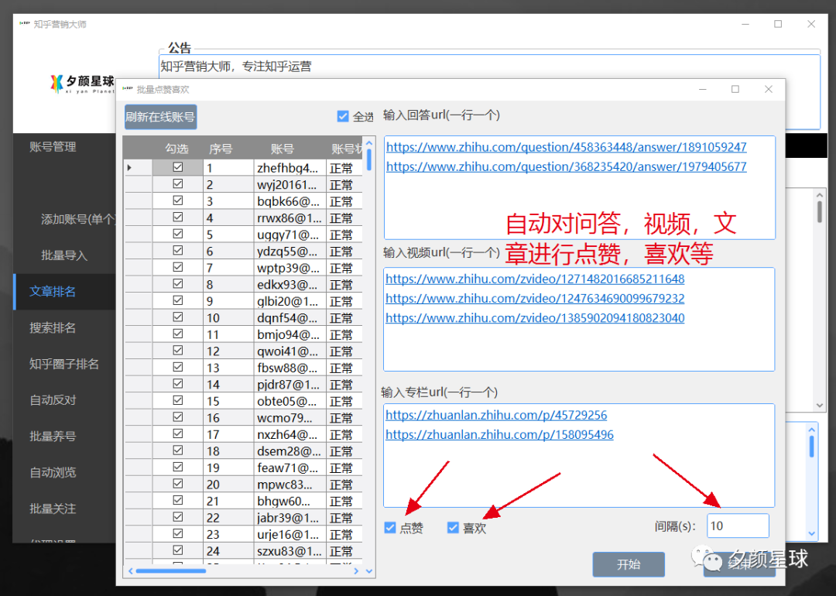Click the account table's horizontal scrollbar thumb

(x=170, y=571)
